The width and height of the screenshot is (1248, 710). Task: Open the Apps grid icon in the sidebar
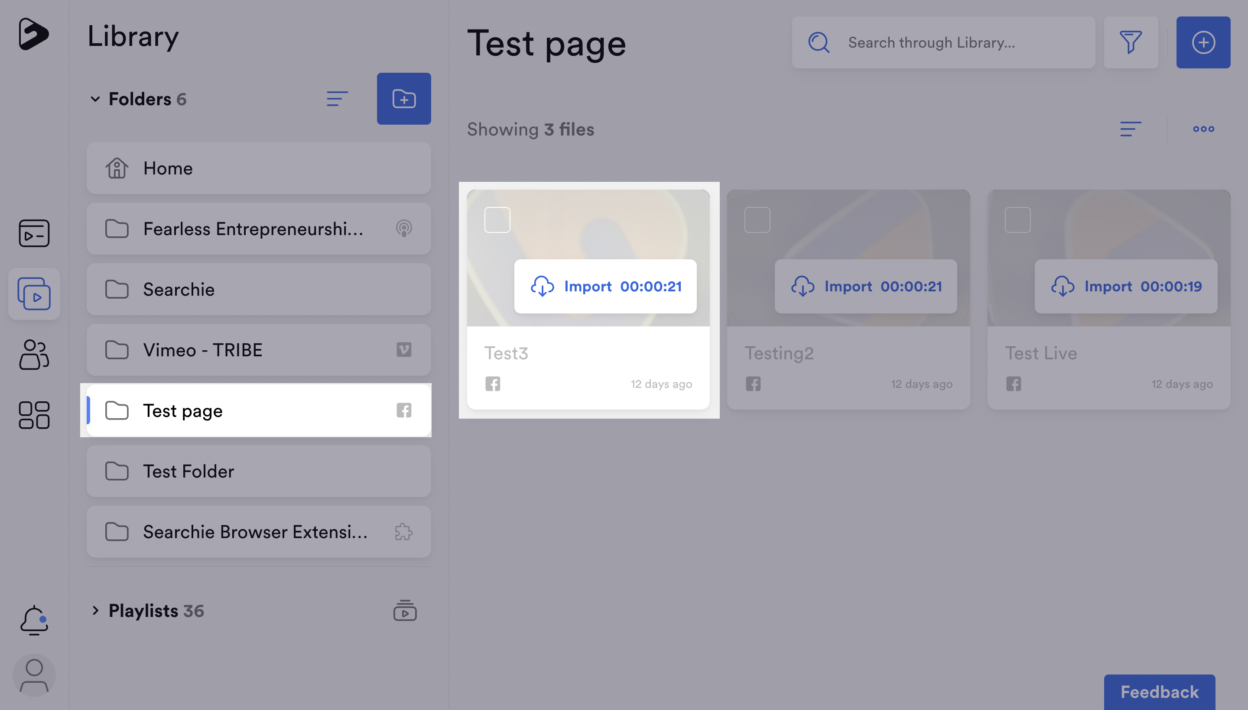click(x=34, y=415)
